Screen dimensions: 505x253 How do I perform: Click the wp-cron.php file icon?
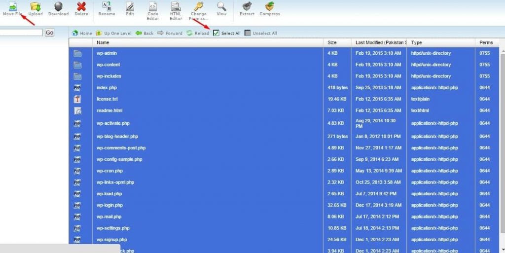point(77,171)
